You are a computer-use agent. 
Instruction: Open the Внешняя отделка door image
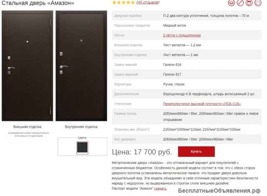28,66
